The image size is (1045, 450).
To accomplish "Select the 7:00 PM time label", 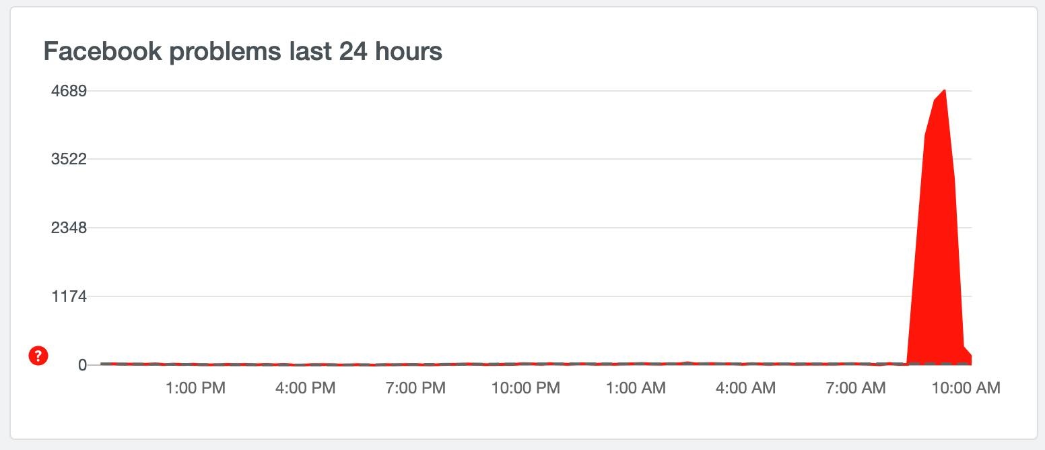I will coord(415,388).
